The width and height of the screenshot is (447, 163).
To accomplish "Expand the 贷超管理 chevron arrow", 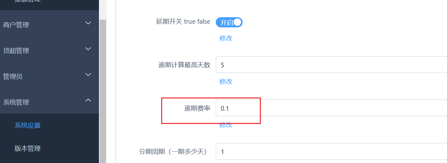I will click(88, 49).
